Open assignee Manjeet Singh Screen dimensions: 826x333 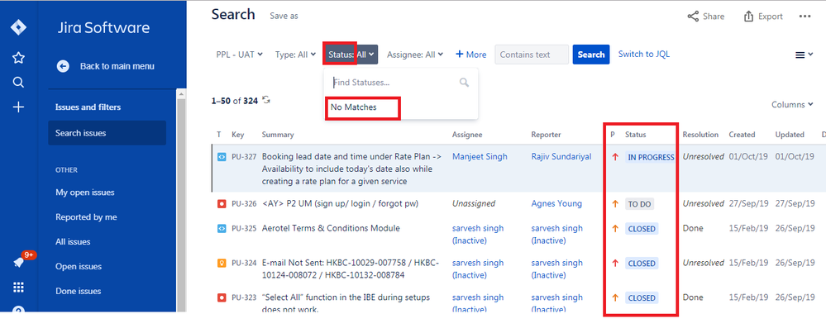[x=480, y=157]
